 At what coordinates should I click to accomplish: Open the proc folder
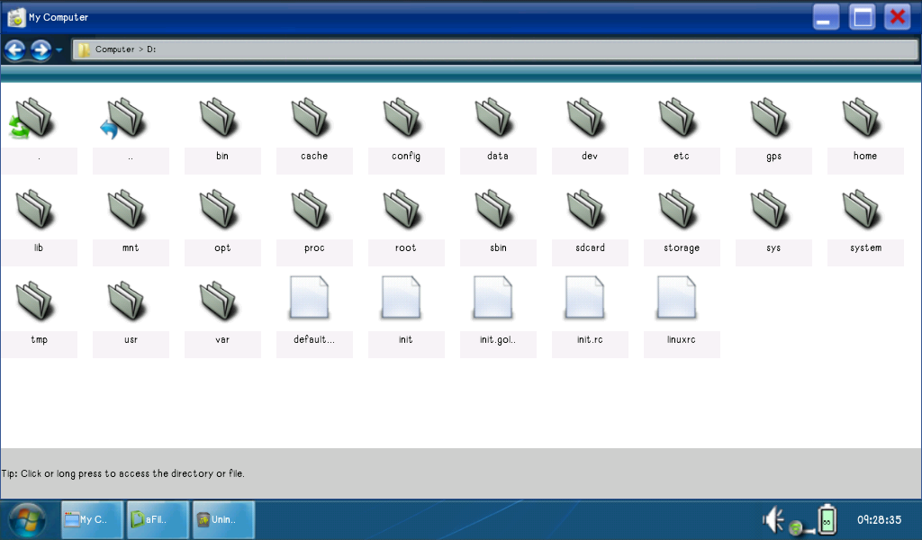point(310,210)
